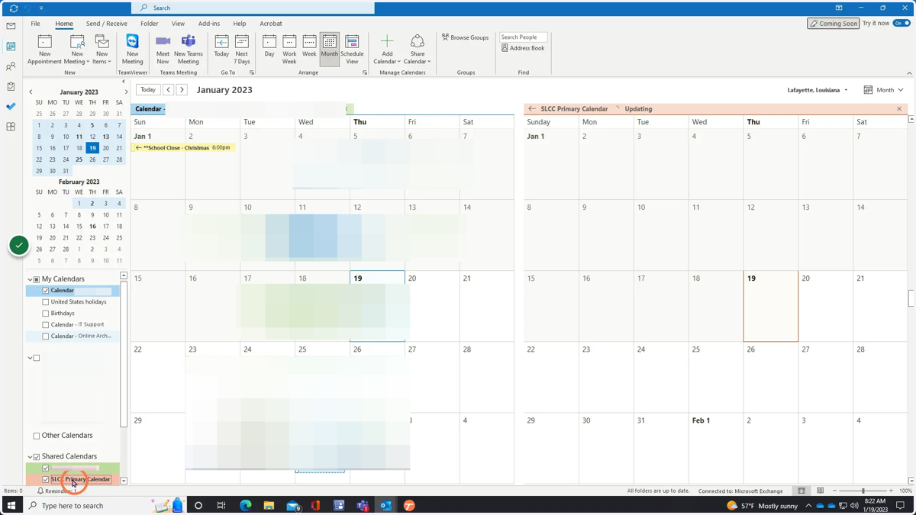
Task: Start a TeamViewer New Meeting
Action: [132, 50]
